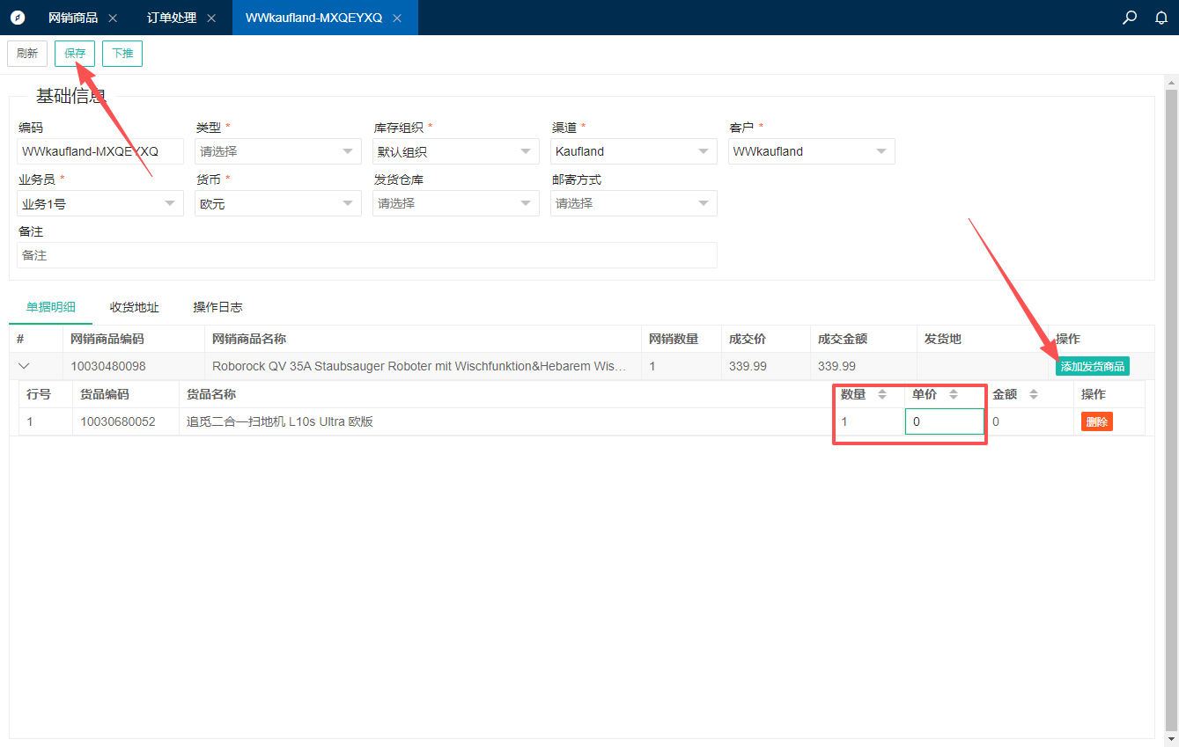Switch to the 操作日志 tab
This screenshot has width=1179, height=747.
click(x=217, y=307)
